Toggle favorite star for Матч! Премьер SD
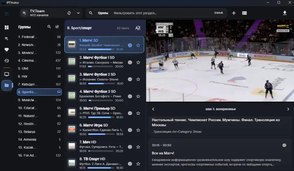The width and height of the screenshot is (294, 171). 138,113
